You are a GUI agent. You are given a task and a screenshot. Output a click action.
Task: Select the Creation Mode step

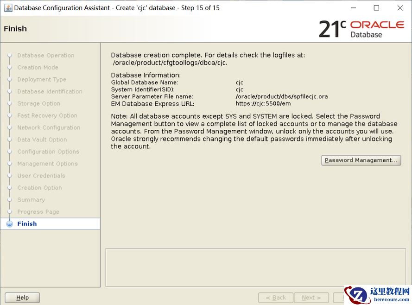(x=38, y=68)
